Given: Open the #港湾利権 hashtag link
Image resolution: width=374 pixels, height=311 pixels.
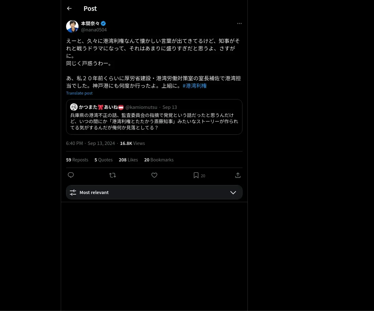Looking at the screenshot, I should click(x=195, y=86).
